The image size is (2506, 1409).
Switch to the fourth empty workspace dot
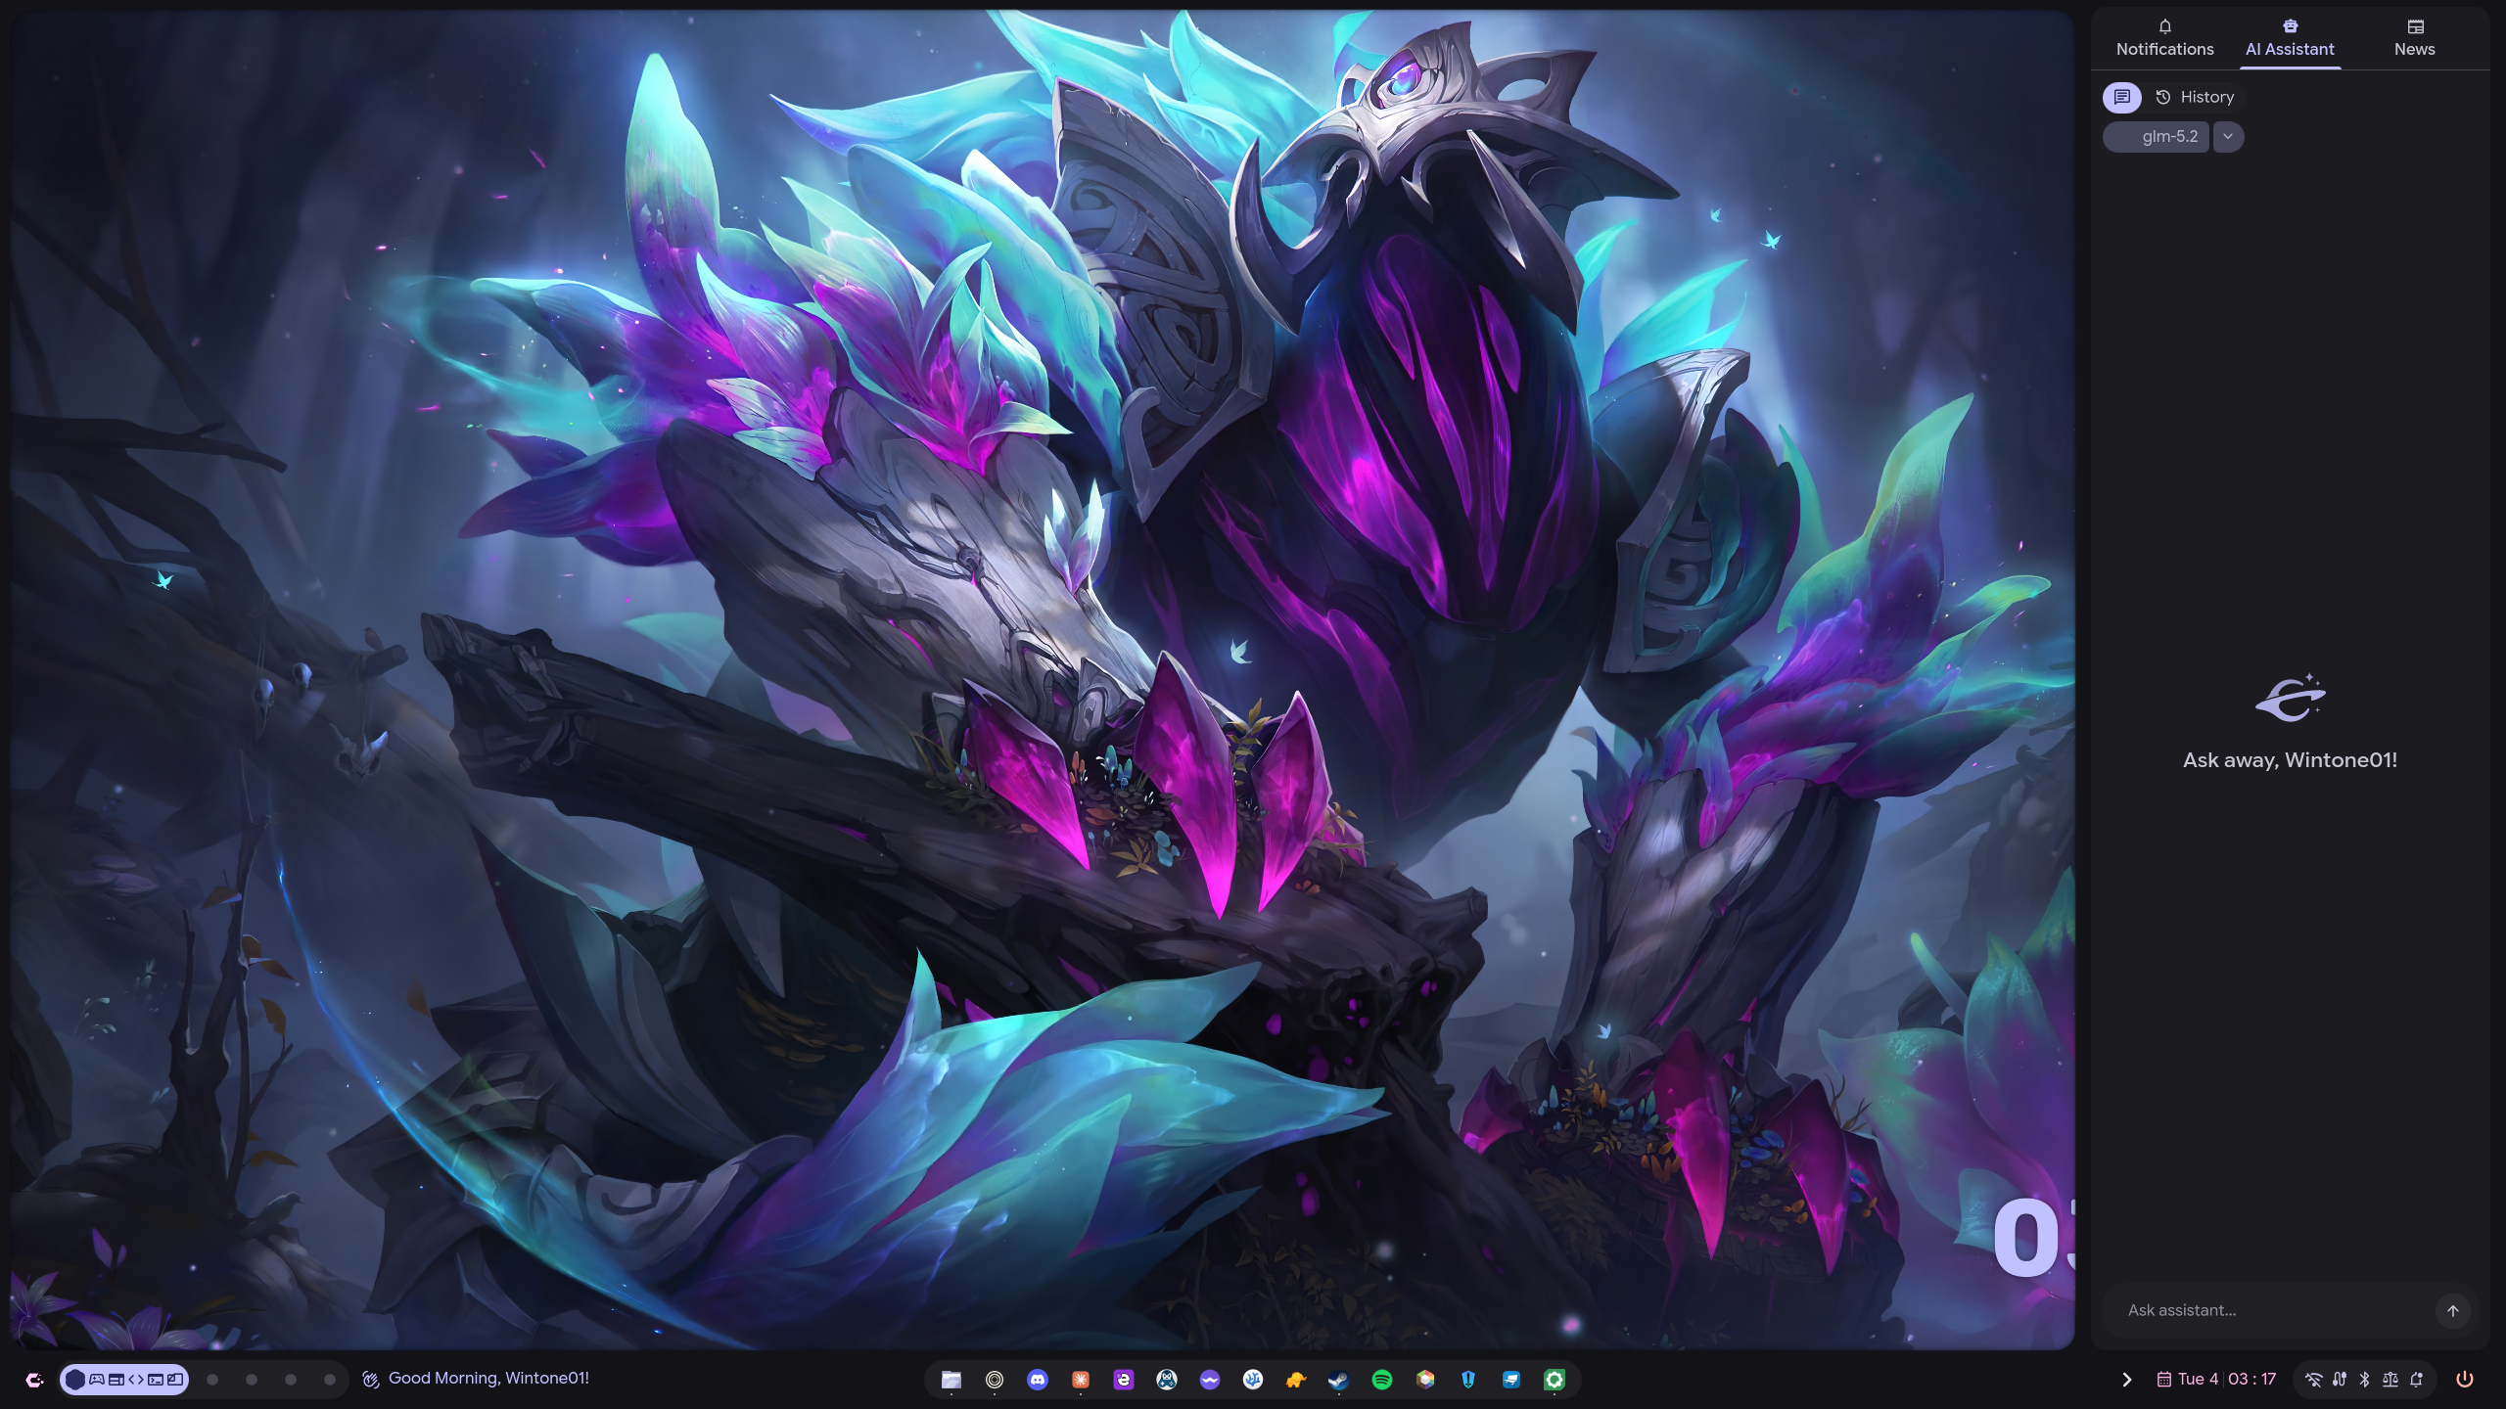(291, 1380)
